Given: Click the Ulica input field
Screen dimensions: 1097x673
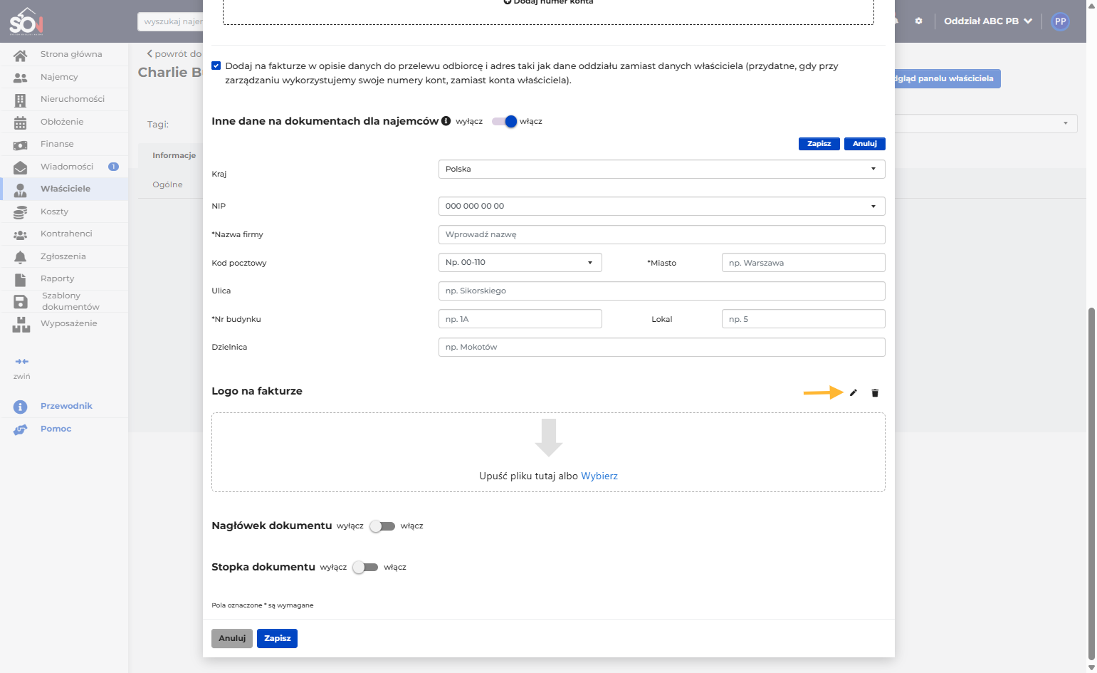Looking at the screenshot, I should click(x=661, y=291).
